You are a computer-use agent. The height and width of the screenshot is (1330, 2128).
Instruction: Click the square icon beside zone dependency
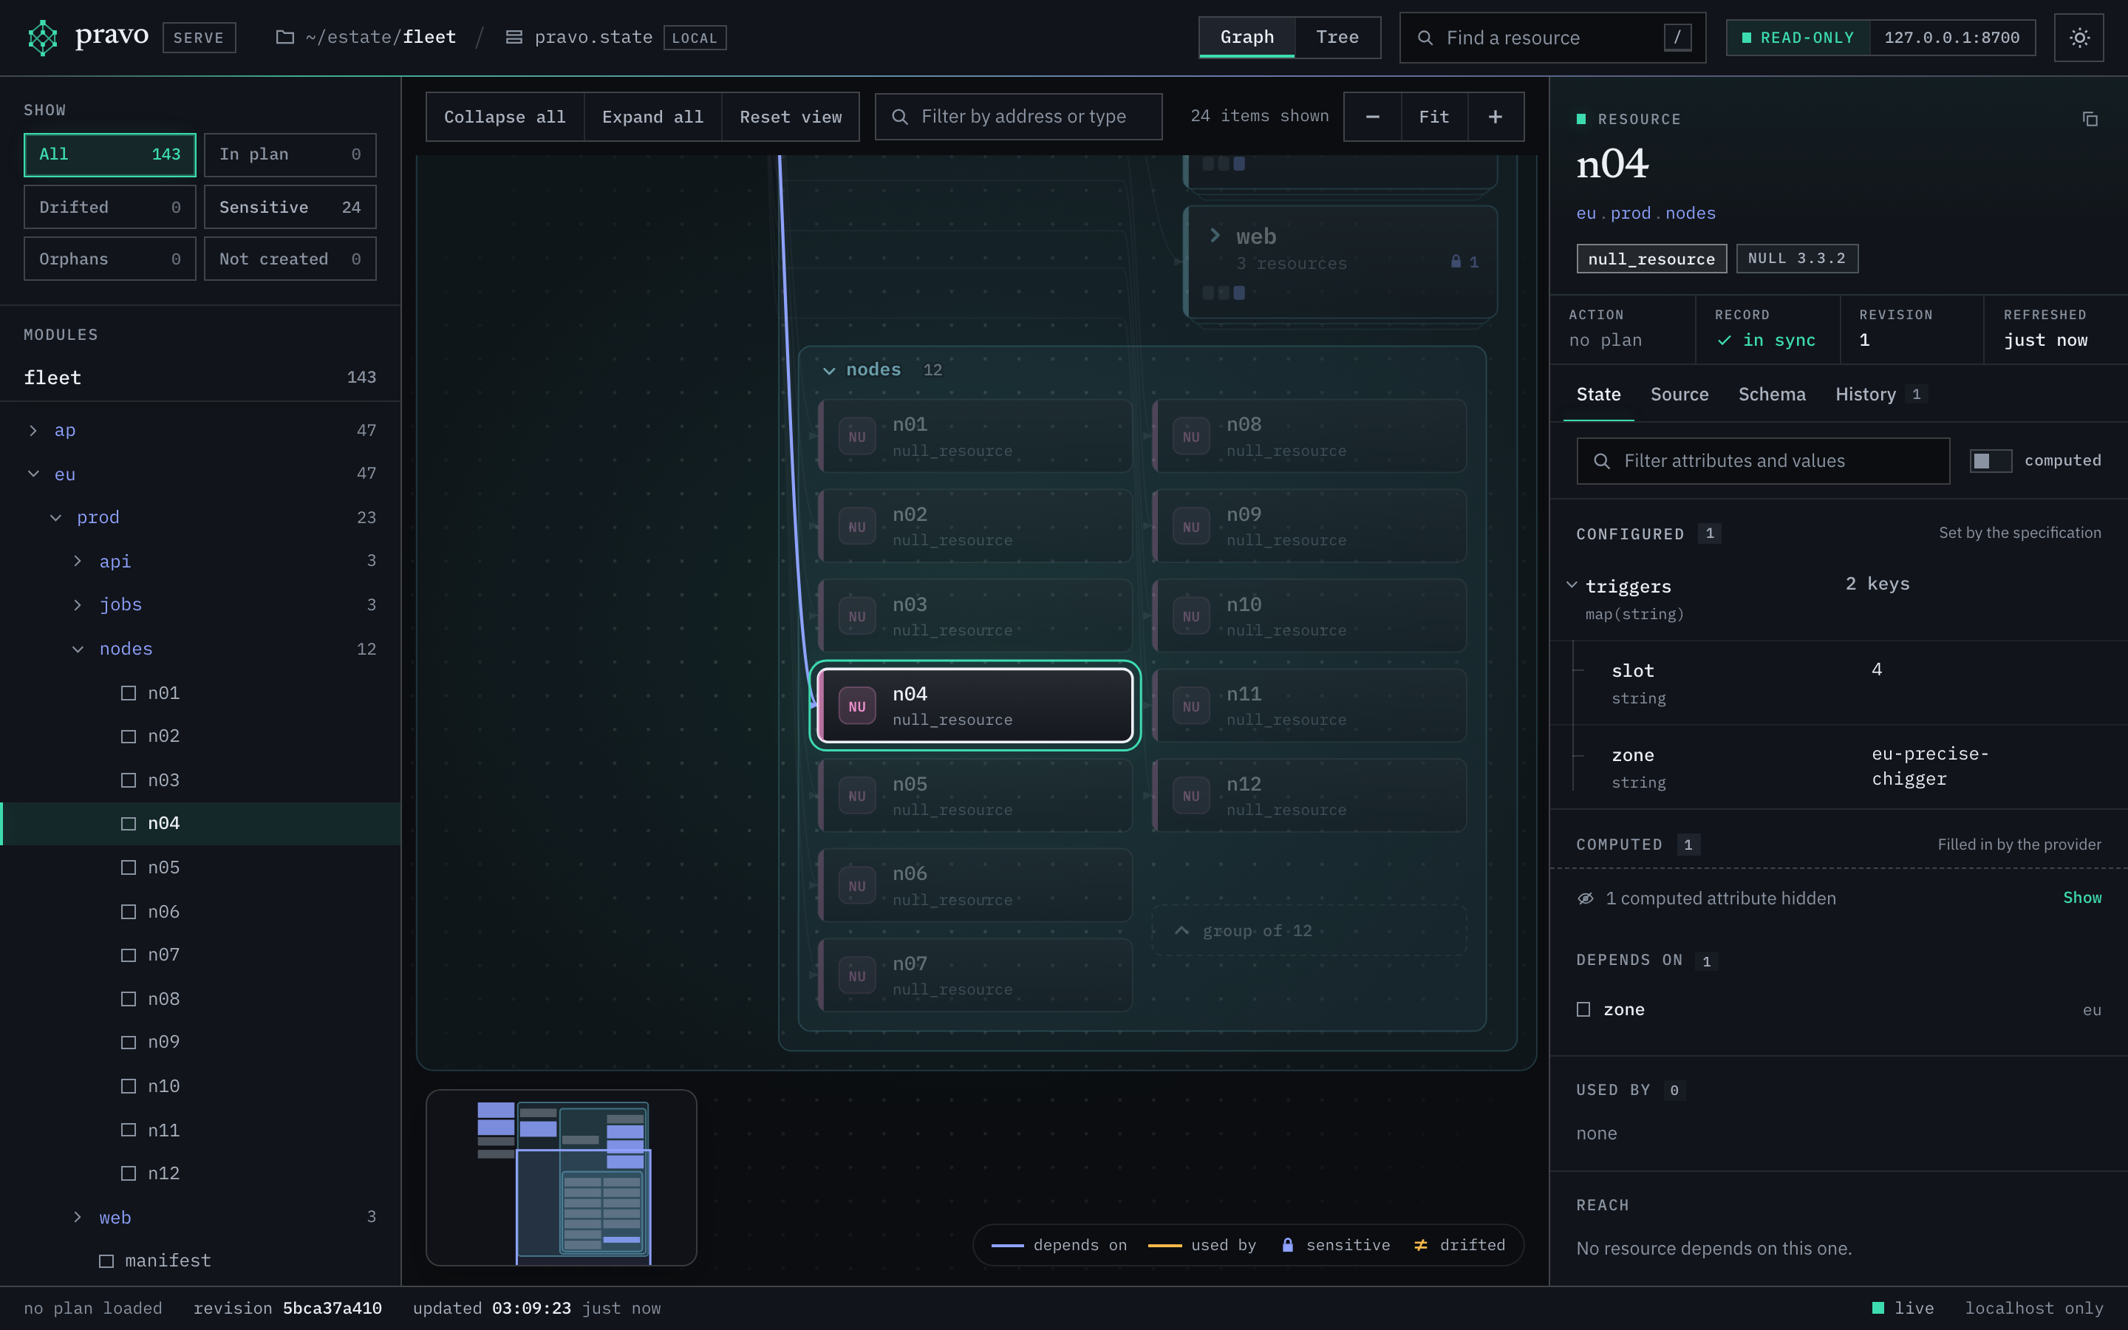[1583, 1010]
